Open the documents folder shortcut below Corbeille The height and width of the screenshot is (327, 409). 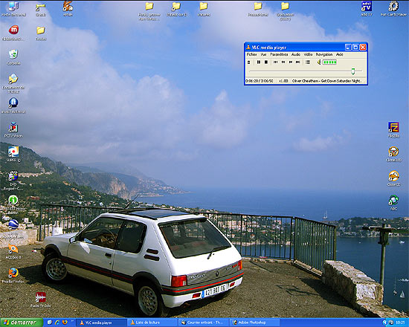pos(13,83)
